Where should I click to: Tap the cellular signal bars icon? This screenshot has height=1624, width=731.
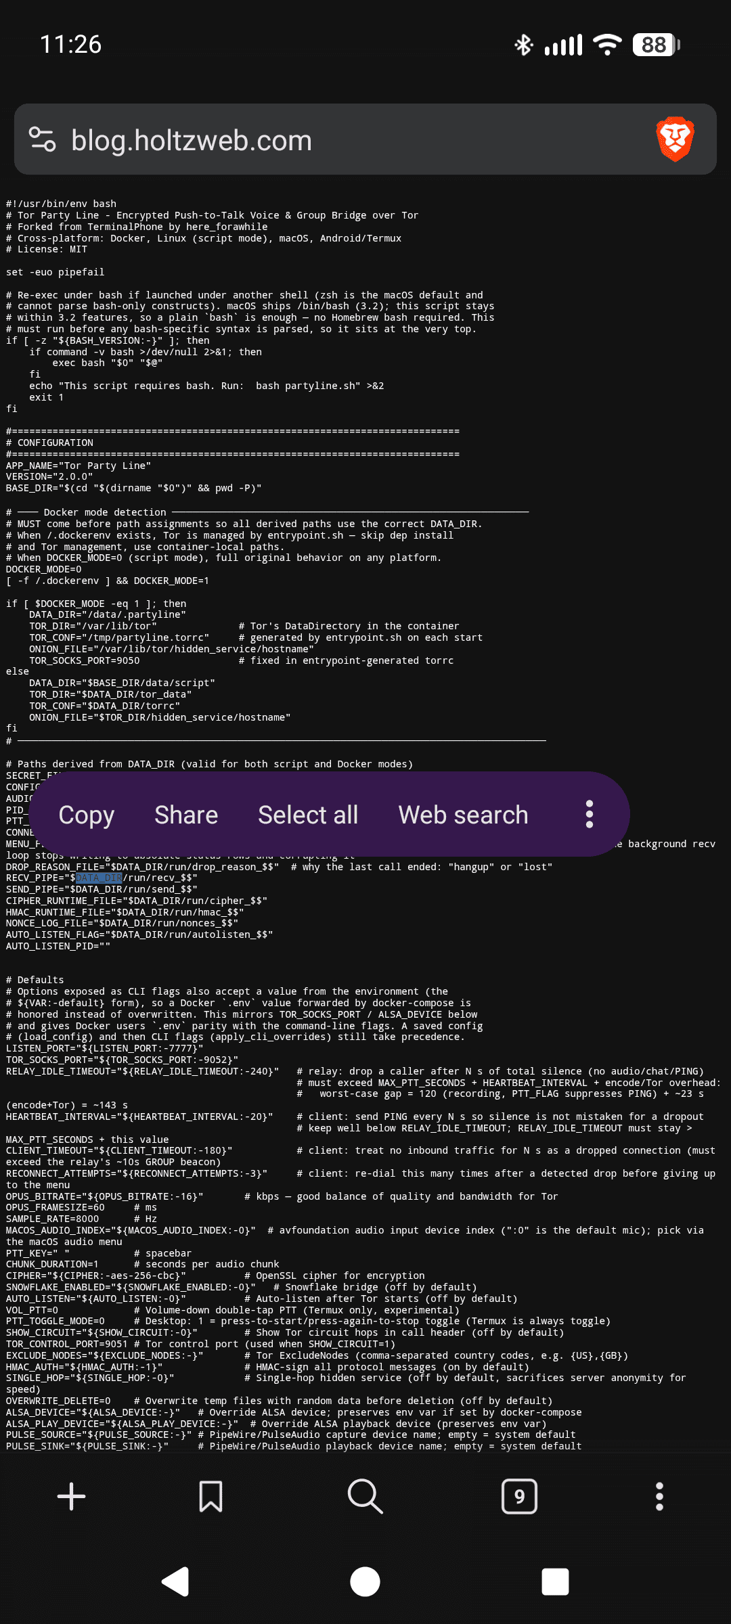point(564,45)
